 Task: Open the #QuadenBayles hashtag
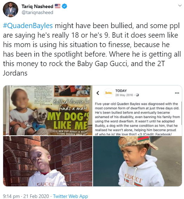28,26
